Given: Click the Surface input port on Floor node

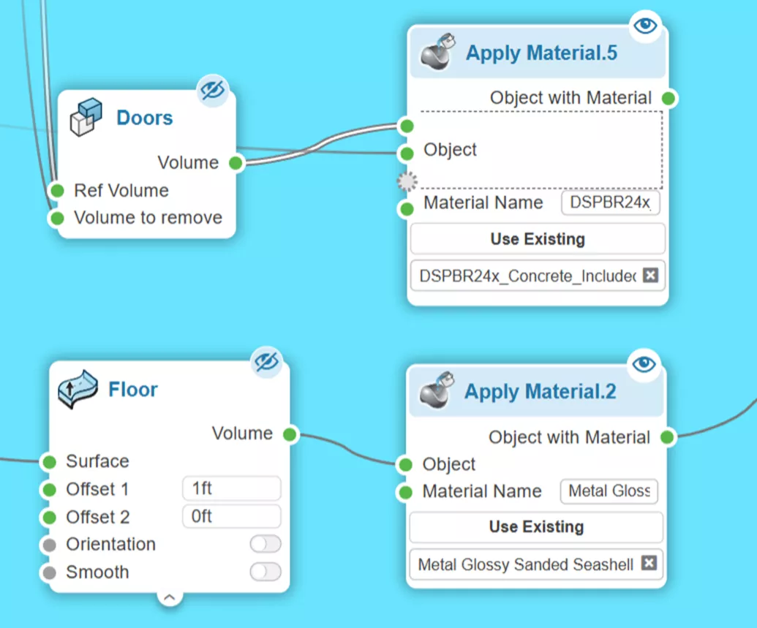Looking at the screenshot, I should [50, 461].
